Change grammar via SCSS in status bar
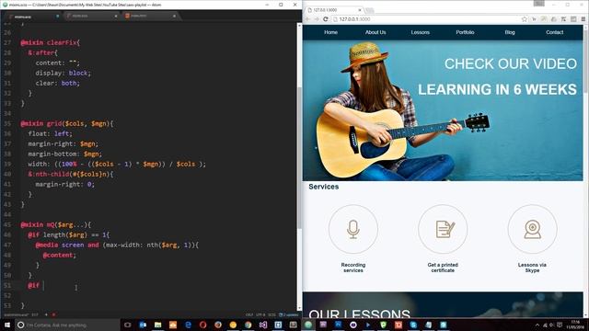Screen dimensions: 589x331 click(x=272, y=314)
